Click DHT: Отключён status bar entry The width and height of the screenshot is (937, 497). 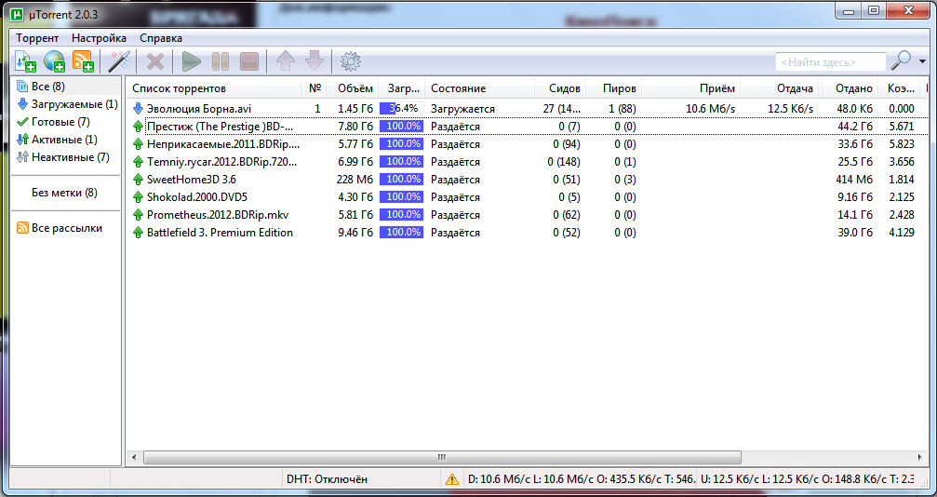tap(327, 479)
